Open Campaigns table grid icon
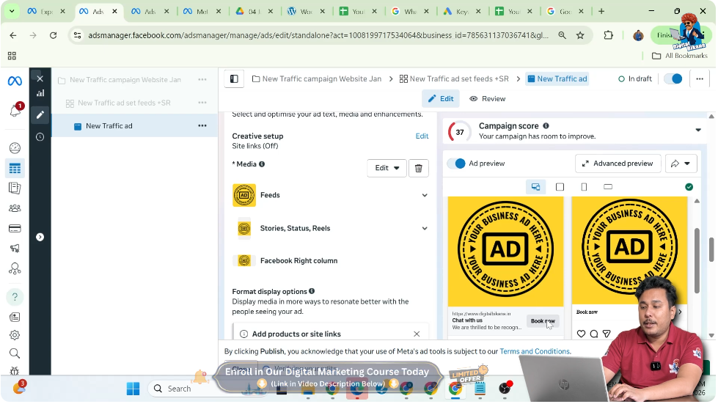 15,169
